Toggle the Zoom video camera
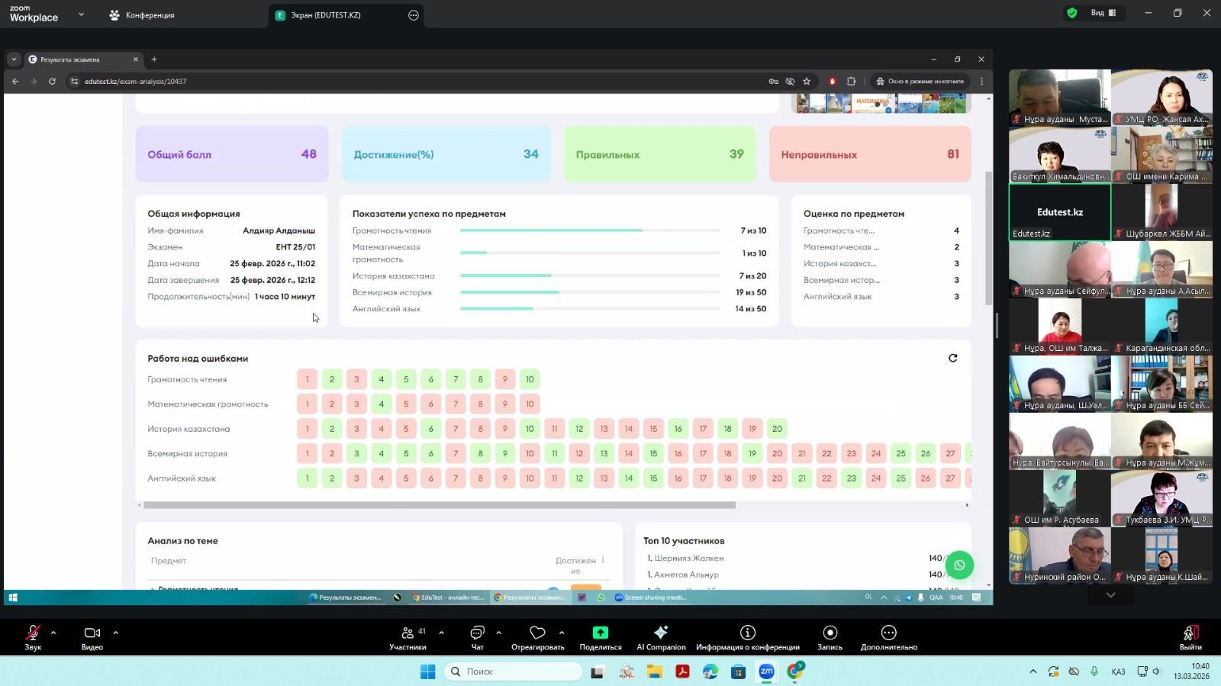 pyautogui.click(x=92, y=633)
